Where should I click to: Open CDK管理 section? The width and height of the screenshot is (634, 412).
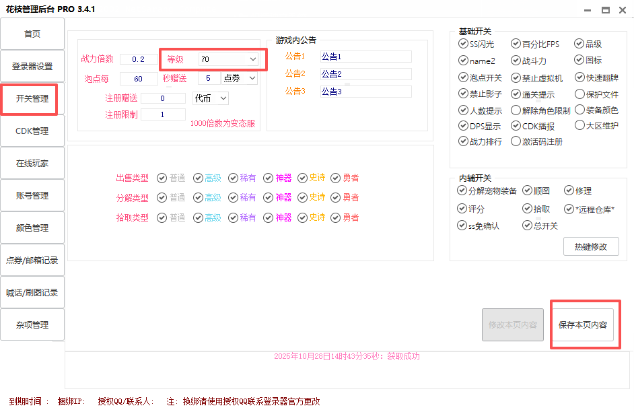(32, 131)
